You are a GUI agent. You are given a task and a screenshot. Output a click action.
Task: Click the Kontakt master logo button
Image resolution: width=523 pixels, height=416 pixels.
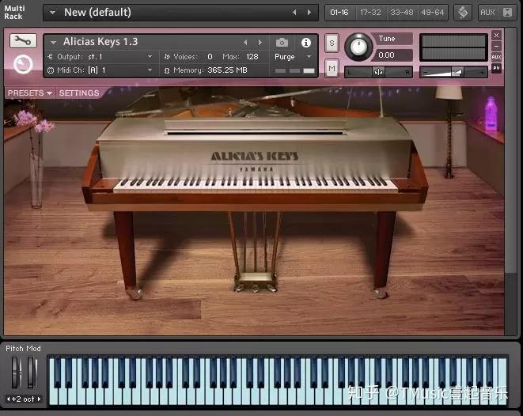463,13
